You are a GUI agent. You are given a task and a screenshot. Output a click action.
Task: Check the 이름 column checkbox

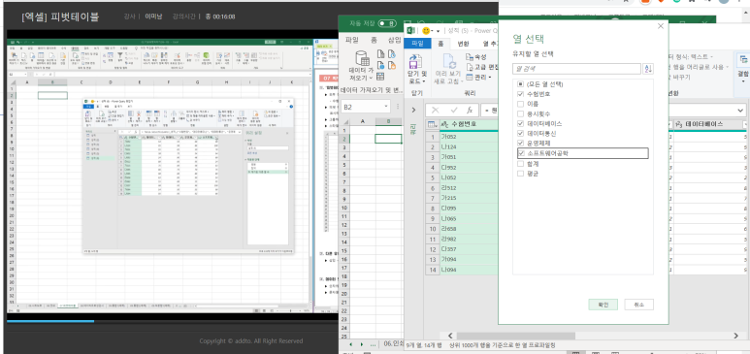(520, 104)
